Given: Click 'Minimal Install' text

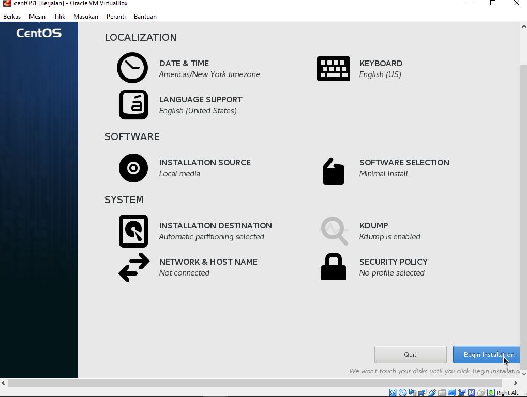Looking at the screenshot, I should click(384, 174).
